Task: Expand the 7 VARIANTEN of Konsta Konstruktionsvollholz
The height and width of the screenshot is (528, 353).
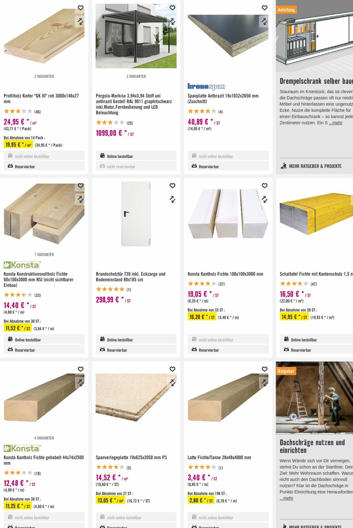Action: pyautogui.click(x=44, y=254)
